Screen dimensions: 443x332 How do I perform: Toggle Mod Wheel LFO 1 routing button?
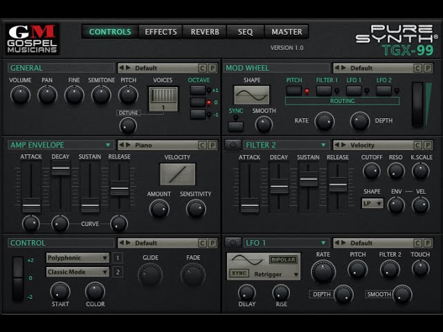[354, 91]
